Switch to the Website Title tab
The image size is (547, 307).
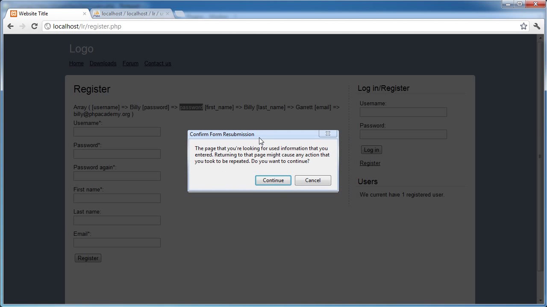[x=48, y=14]
